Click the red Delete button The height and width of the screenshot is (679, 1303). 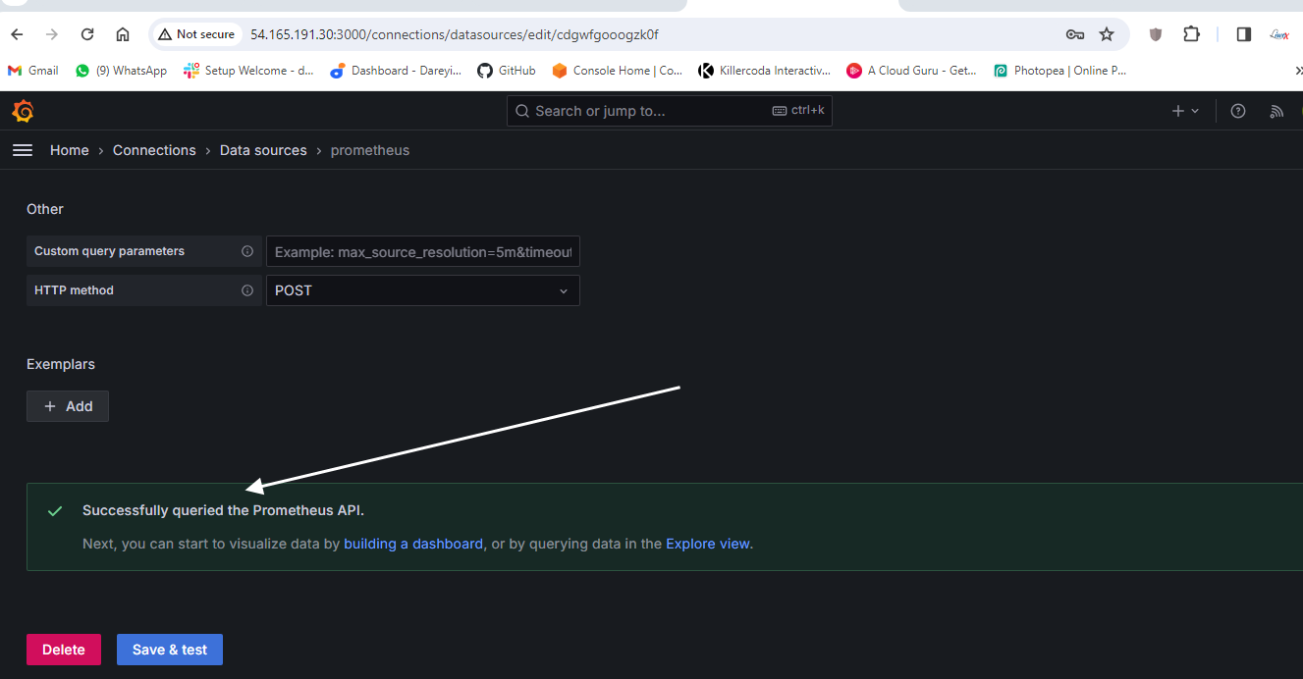coord(64,650)
